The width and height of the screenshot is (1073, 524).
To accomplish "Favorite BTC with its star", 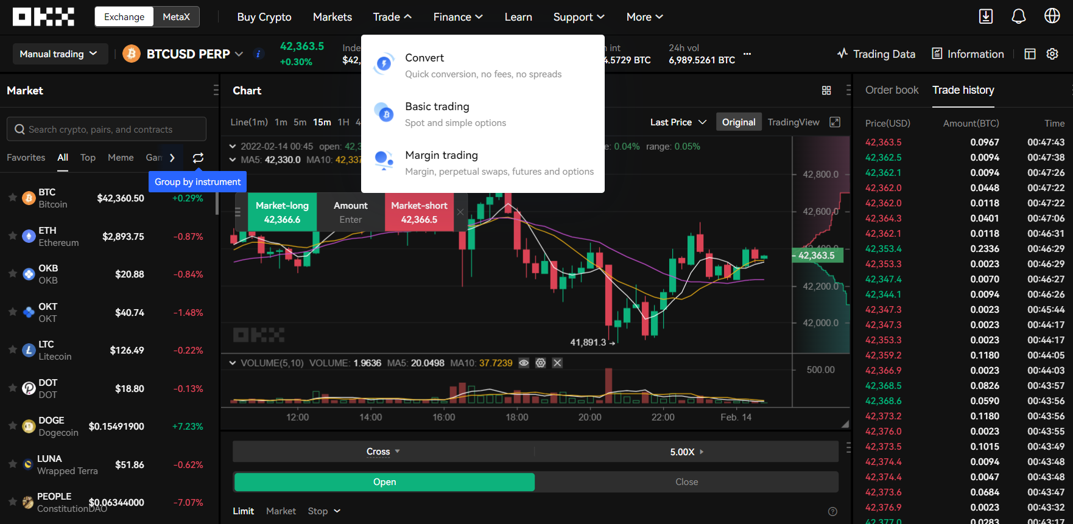I will (x=12, y=198).
